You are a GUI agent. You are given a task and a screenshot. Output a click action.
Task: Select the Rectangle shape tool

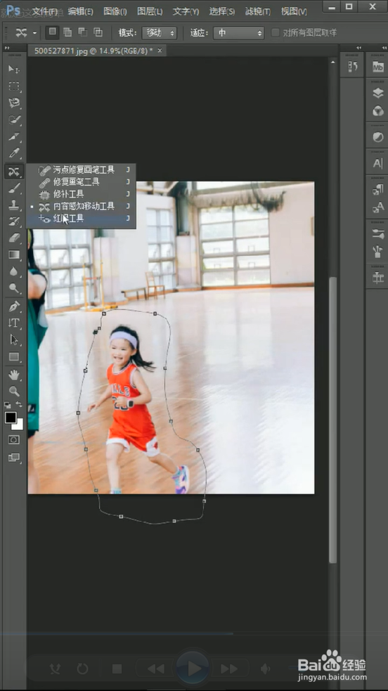coord(14,356)
